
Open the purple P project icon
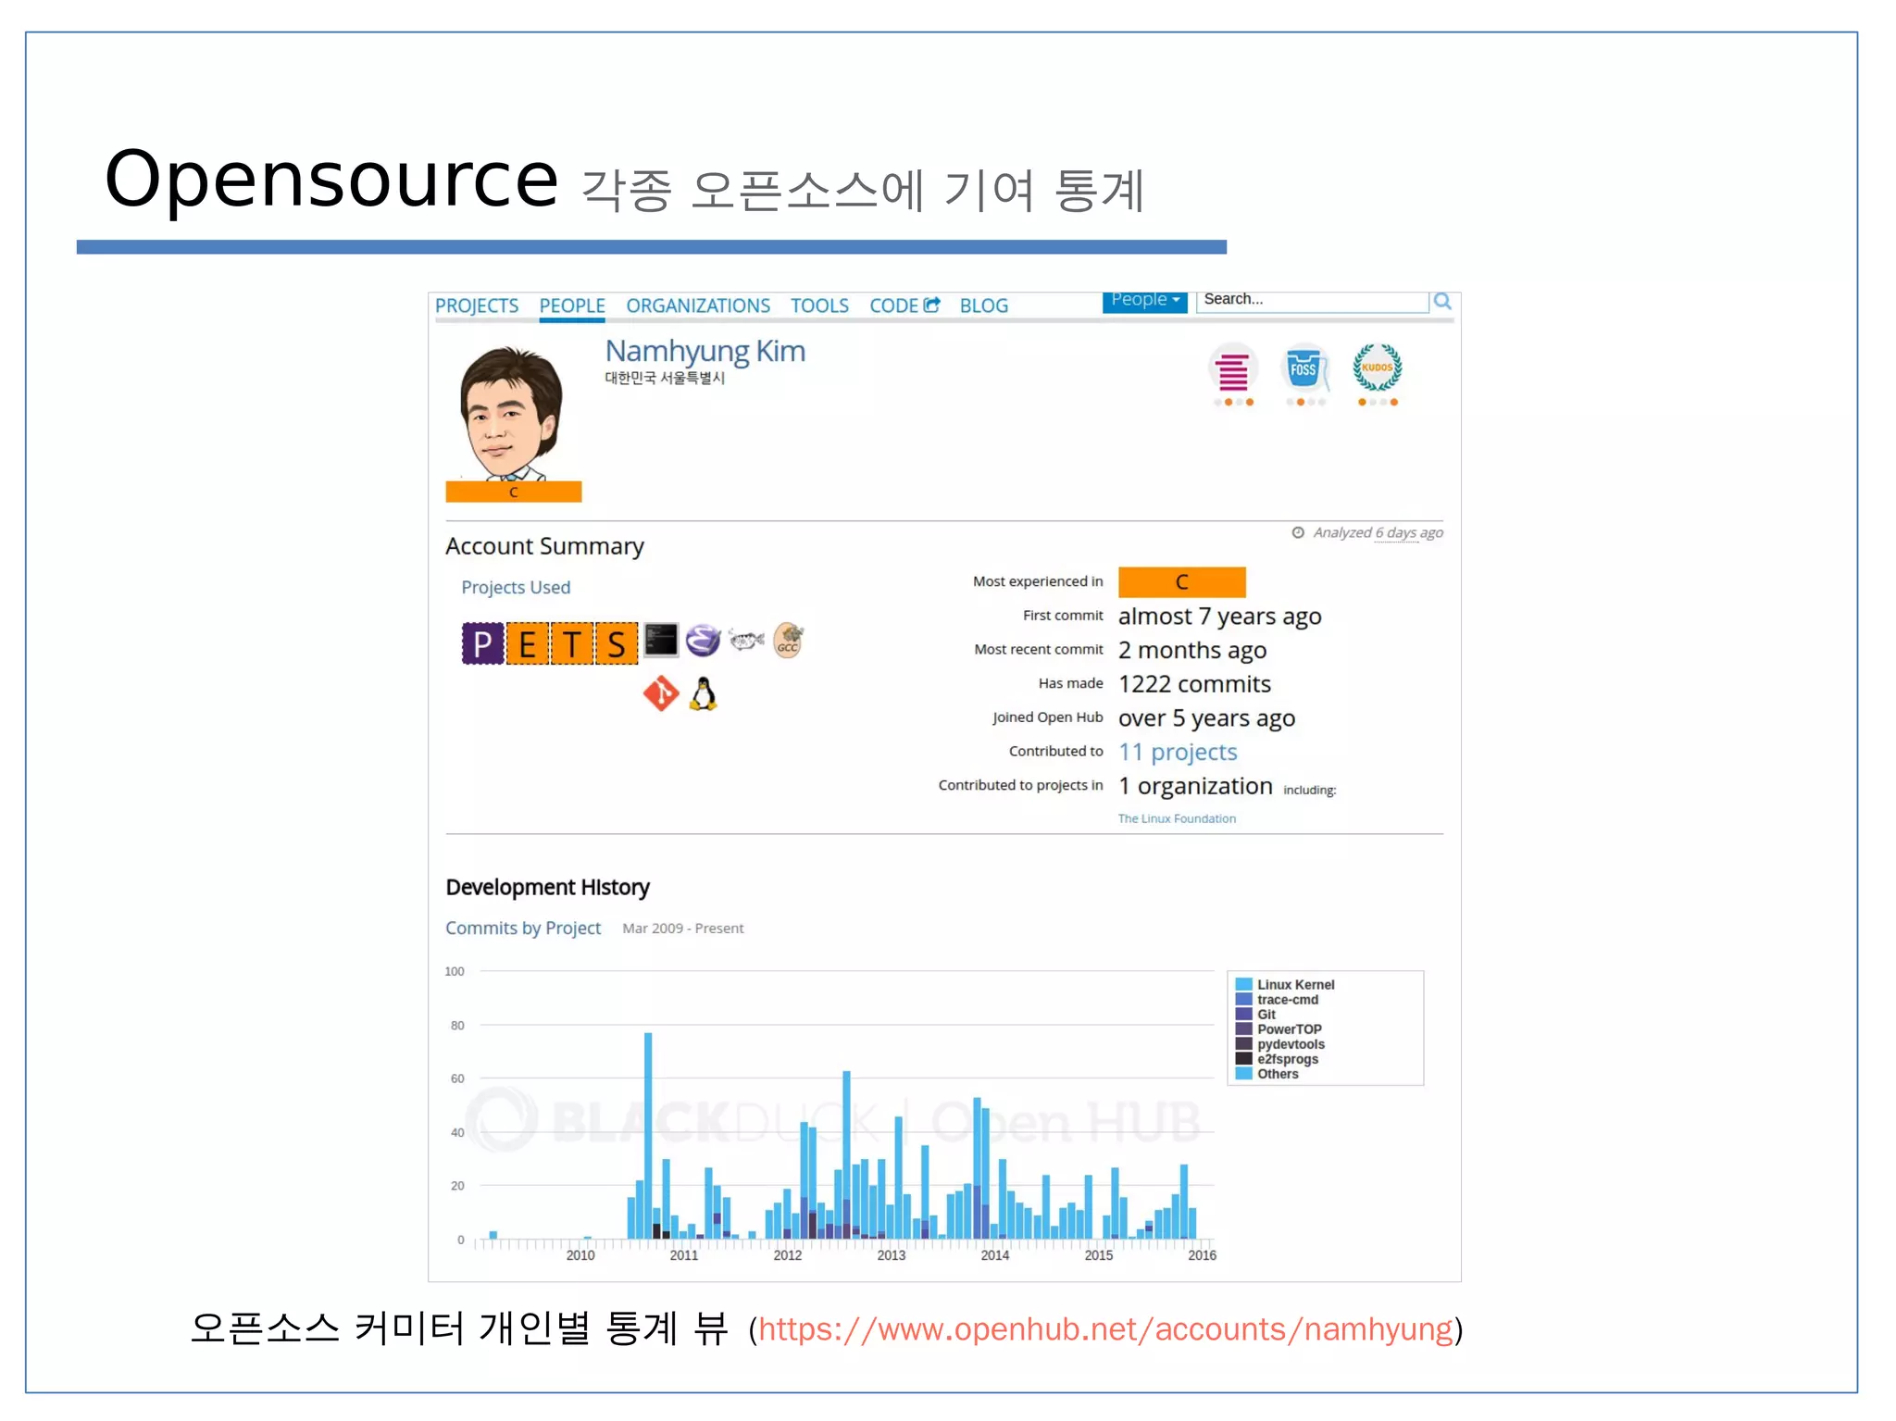pyautogui.click(x=482, y=643)
